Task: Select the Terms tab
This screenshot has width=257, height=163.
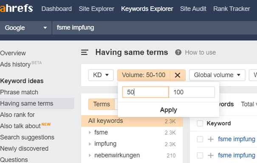Action: click(102, 104)
